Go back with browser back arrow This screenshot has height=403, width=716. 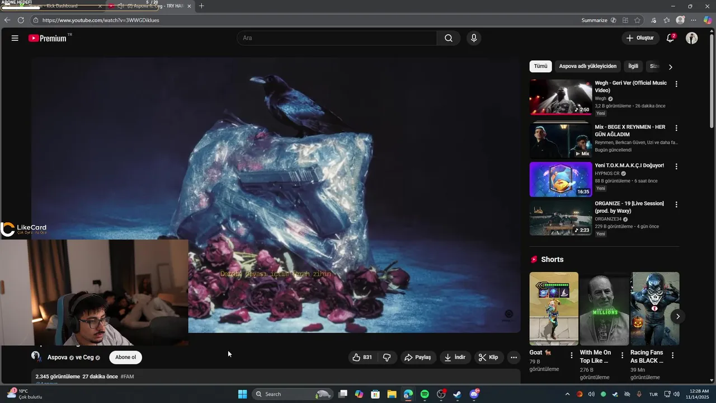click(7, 20)
